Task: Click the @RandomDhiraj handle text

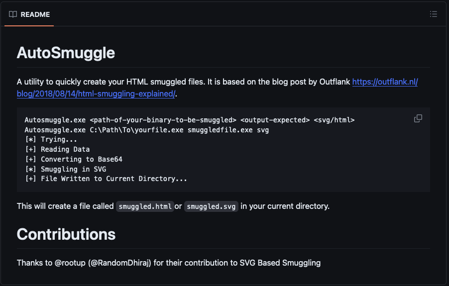Action: pos(119,262)
